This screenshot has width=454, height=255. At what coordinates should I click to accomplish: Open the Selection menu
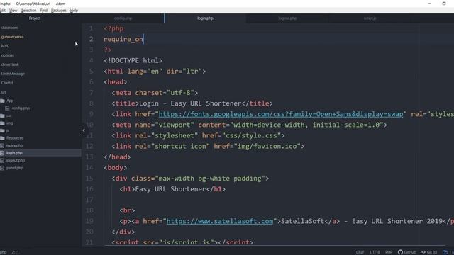click(x=28, y=11)
